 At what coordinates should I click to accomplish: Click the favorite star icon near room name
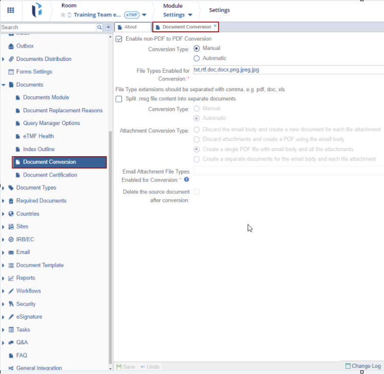pyautogui.click(x=63, y=15)
